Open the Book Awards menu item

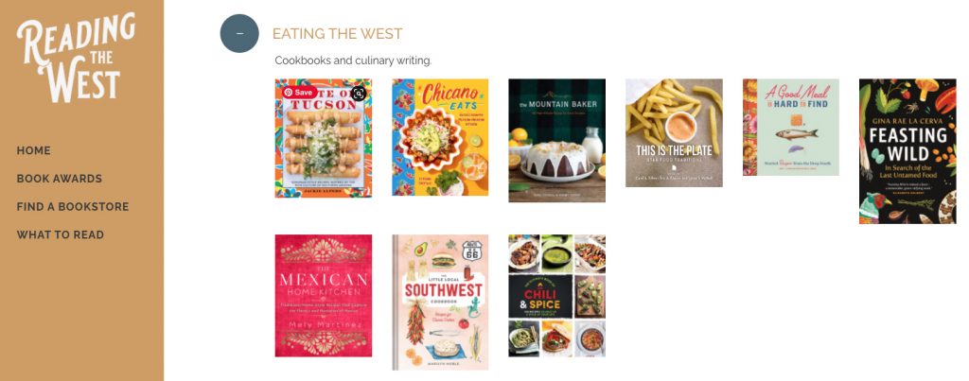(x=60, y=179)
